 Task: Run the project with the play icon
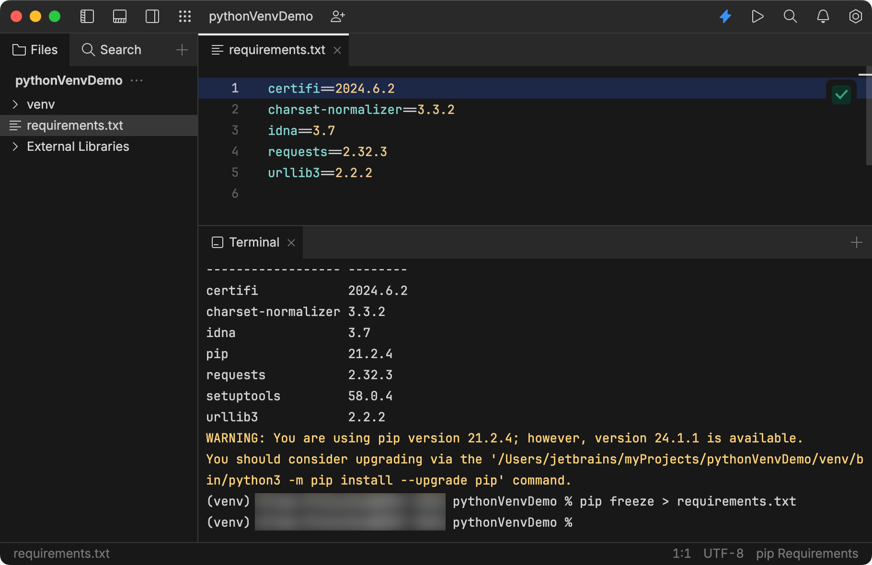pos(758,16)
